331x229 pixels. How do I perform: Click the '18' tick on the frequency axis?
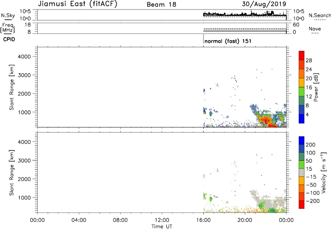[x=28, y=25]
